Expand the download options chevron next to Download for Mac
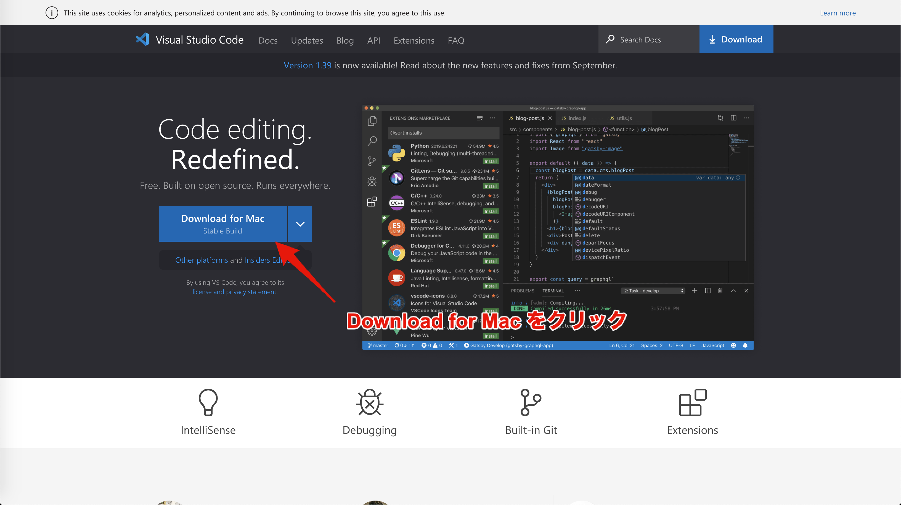This screenshot has height=505, width=901. (300, 224)
